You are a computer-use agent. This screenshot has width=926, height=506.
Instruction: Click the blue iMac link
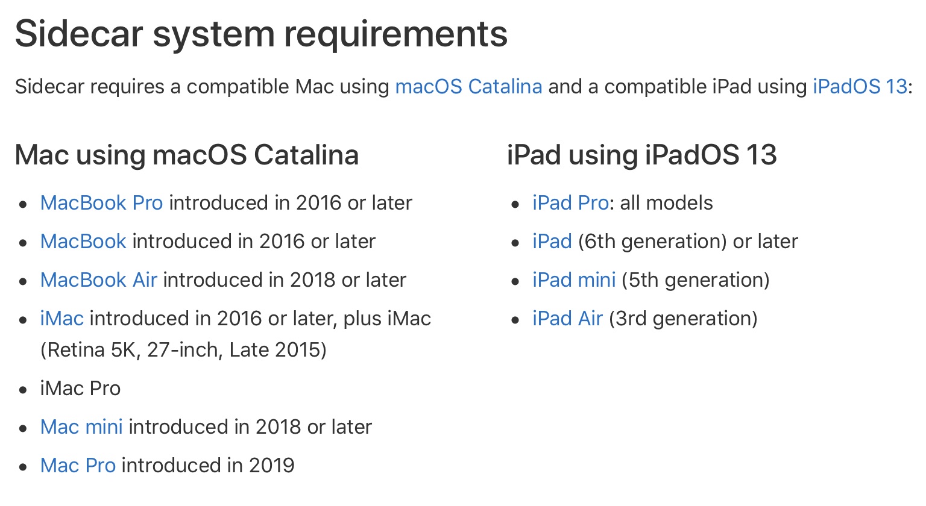[61, 319]
